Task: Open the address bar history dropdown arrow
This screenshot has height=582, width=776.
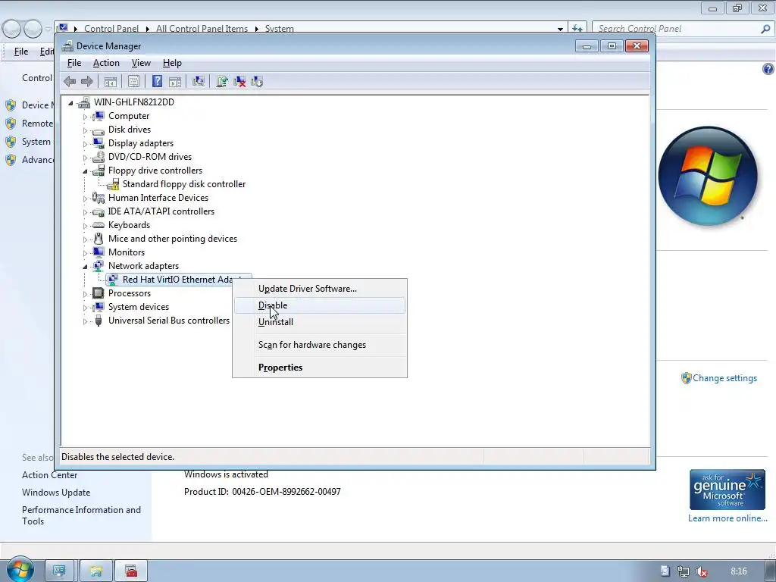Action: coord(560,30)
